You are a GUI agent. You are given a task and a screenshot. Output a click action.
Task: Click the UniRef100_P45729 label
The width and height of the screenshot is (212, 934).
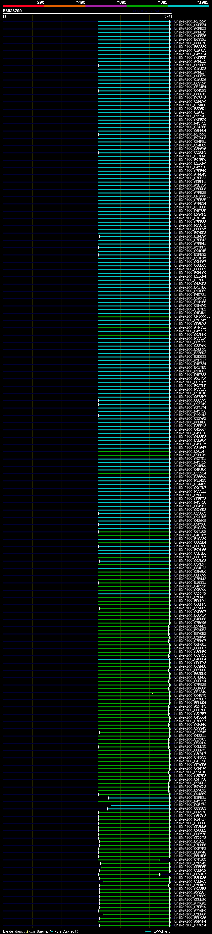click(x=190, y=462)
